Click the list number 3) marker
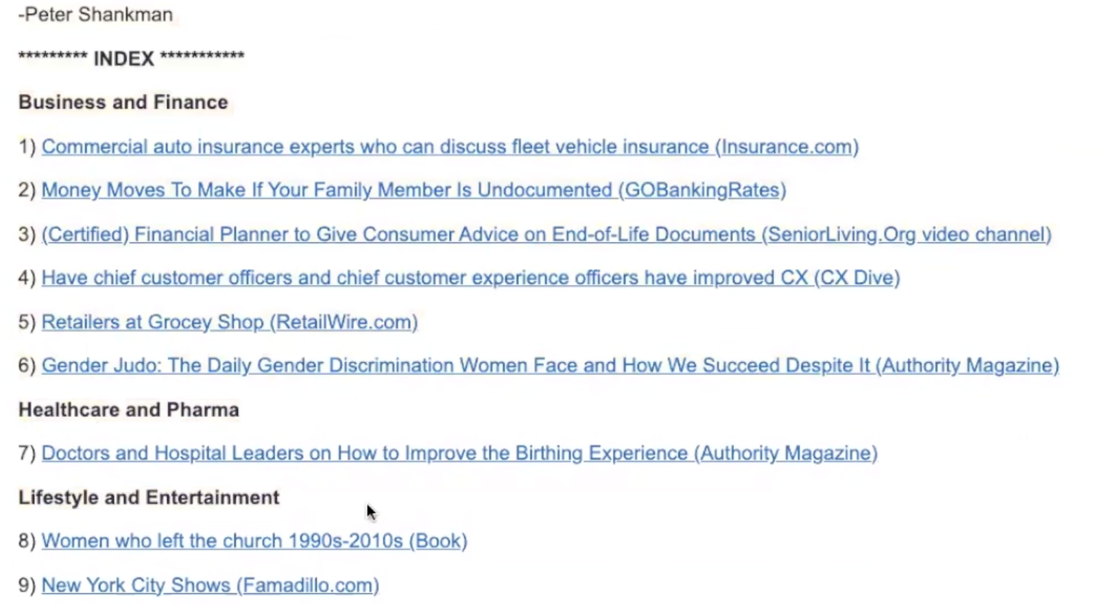 click(27, 235)
